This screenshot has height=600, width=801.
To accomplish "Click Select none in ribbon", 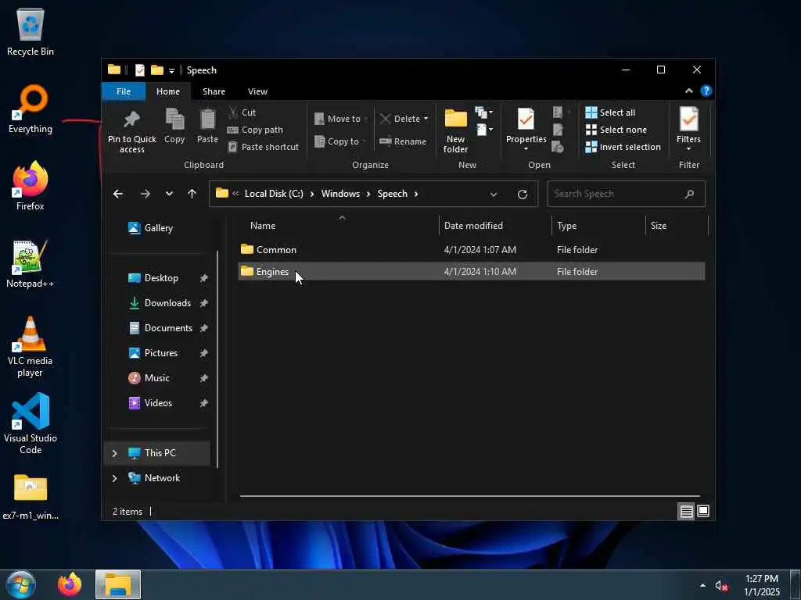I will [616, 130].
